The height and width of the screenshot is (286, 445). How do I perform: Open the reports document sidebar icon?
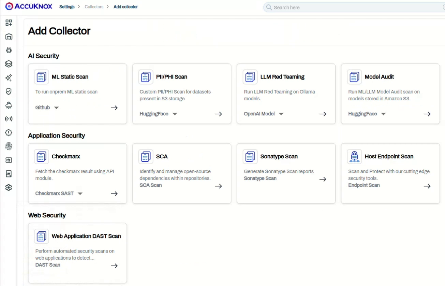[x=9, y=174]
